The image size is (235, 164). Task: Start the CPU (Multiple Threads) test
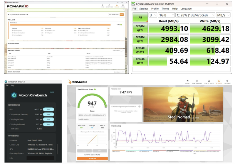click(x=48, y=114)
